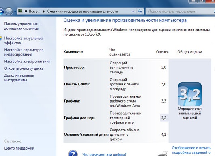Click the Forward navigation arrow button
Viewport: 215px width, 156px height.
click(9, 11)
